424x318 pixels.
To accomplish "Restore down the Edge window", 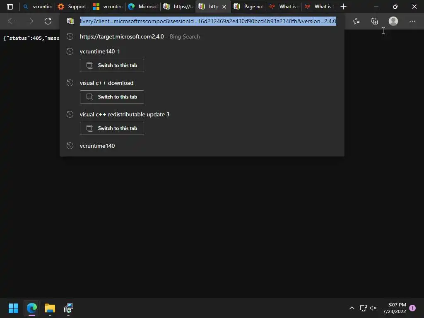I will [x=395, y=7].
